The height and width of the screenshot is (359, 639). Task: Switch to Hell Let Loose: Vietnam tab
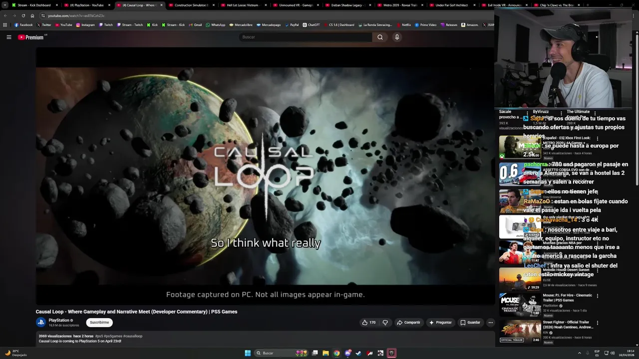[x=244, y=5]
